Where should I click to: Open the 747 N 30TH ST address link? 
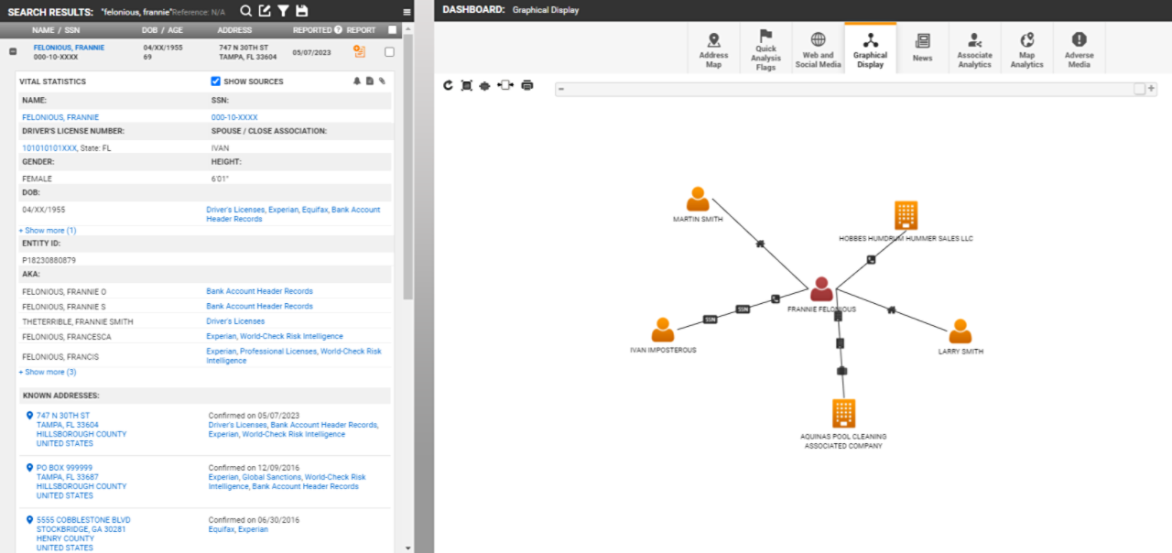(x=63, y=416)
